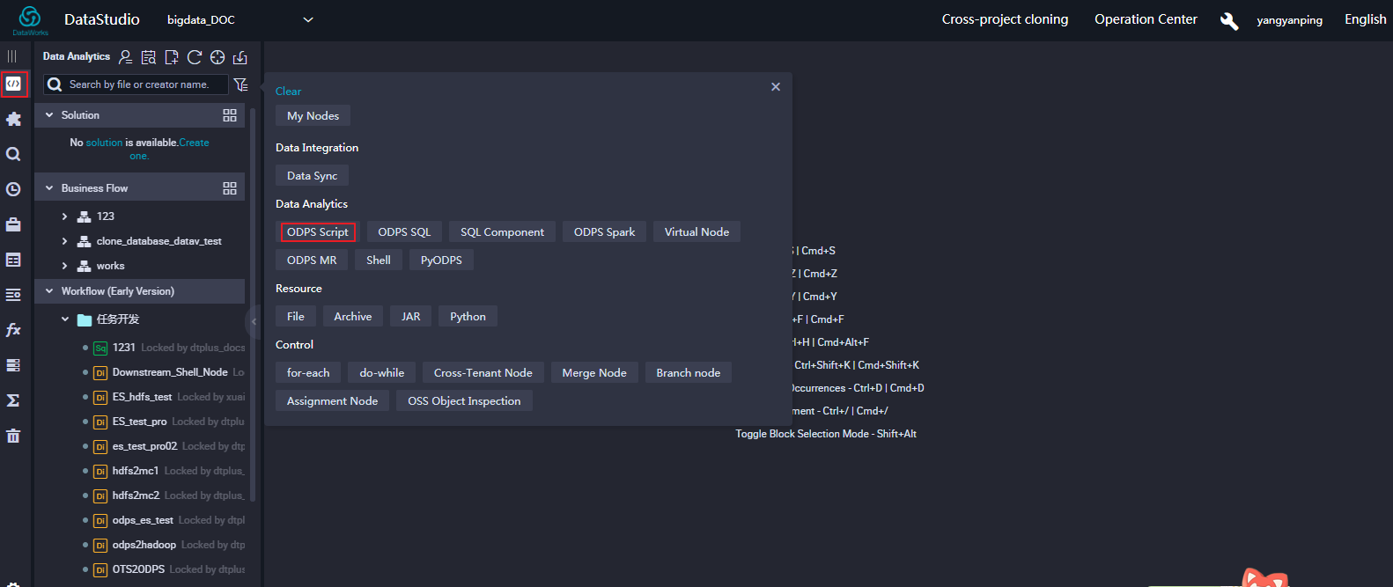Image resolution: width=1393 pixels, height=587 pixels.
Task: Open the Data Analytics code icon in sidebar
Action: 13,84
